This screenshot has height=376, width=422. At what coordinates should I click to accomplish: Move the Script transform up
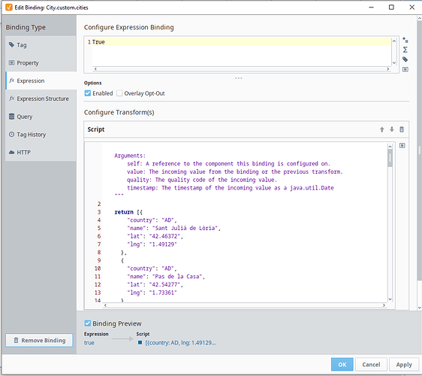pyautogui.click(x=381, y=129)
